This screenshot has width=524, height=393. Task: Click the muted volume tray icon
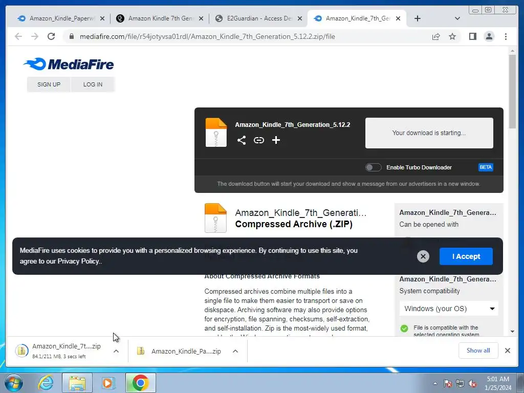pos(472,384)
